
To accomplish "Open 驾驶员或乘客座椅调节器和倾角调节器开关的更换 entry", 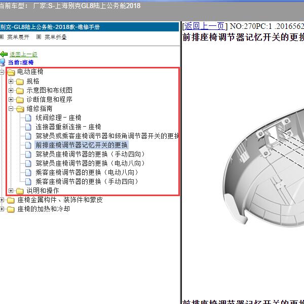I will click(107, 136).
